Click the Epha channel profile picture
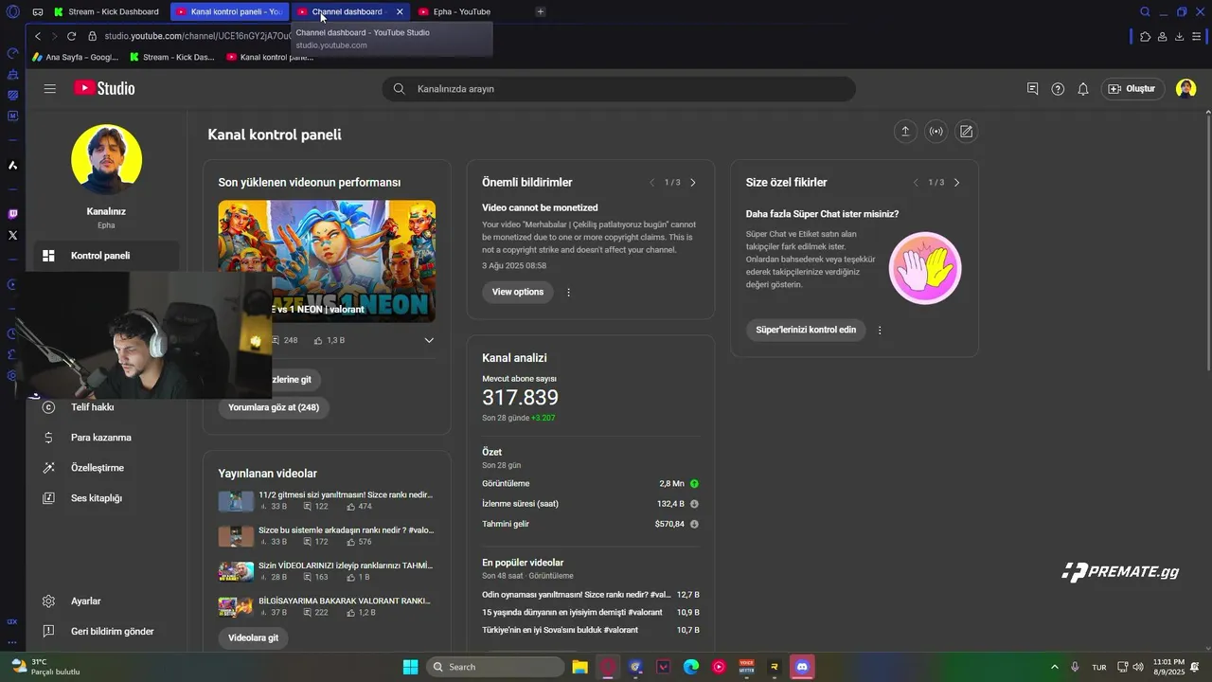Screen dimensions: 1212x682 [x=106, y=159]
